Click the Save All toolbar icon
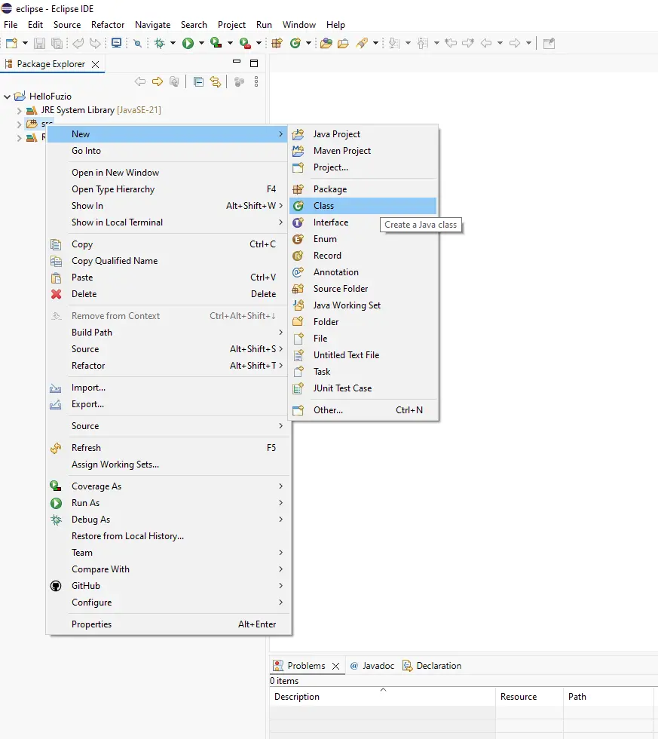 57,44
